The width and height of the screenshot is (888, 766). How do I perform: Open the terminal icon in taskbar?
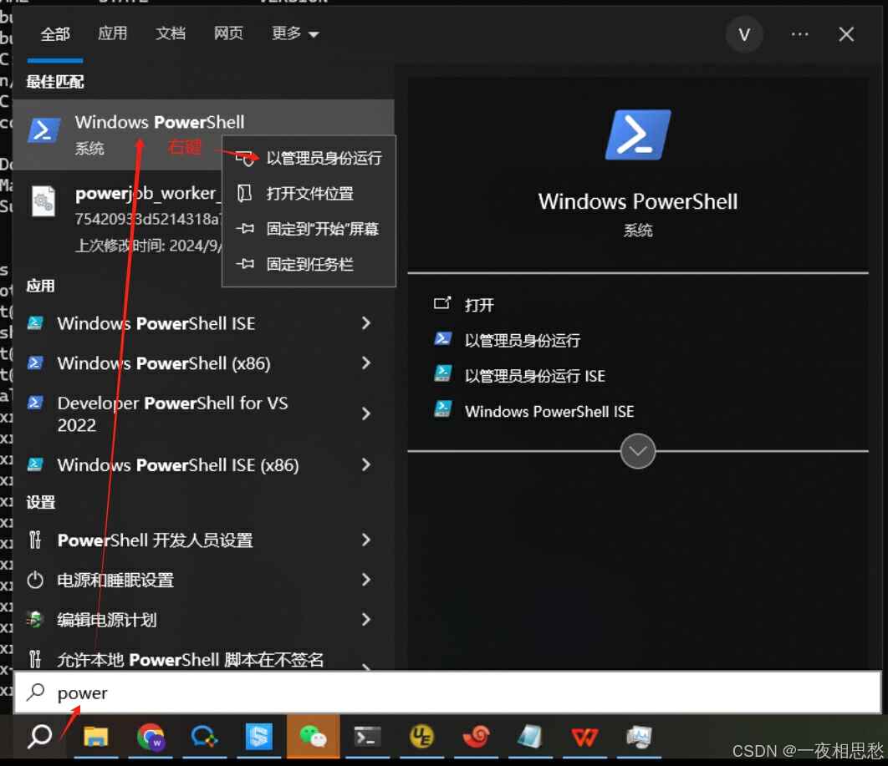pyautogui.click(x=367, y=737)
